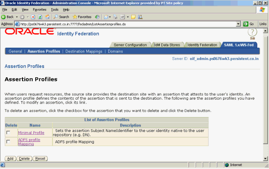
Task: Click the Edit with Word icon
Action: tap(122, 17)
